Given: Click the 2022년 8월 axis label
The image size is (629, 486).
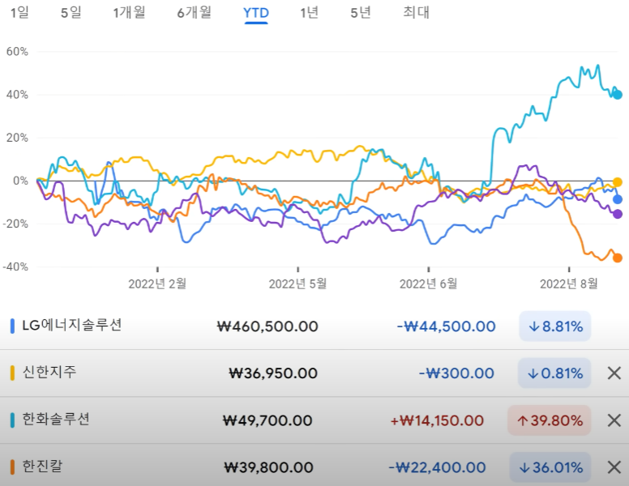Looking at the screenshot, I should point(569,283).
